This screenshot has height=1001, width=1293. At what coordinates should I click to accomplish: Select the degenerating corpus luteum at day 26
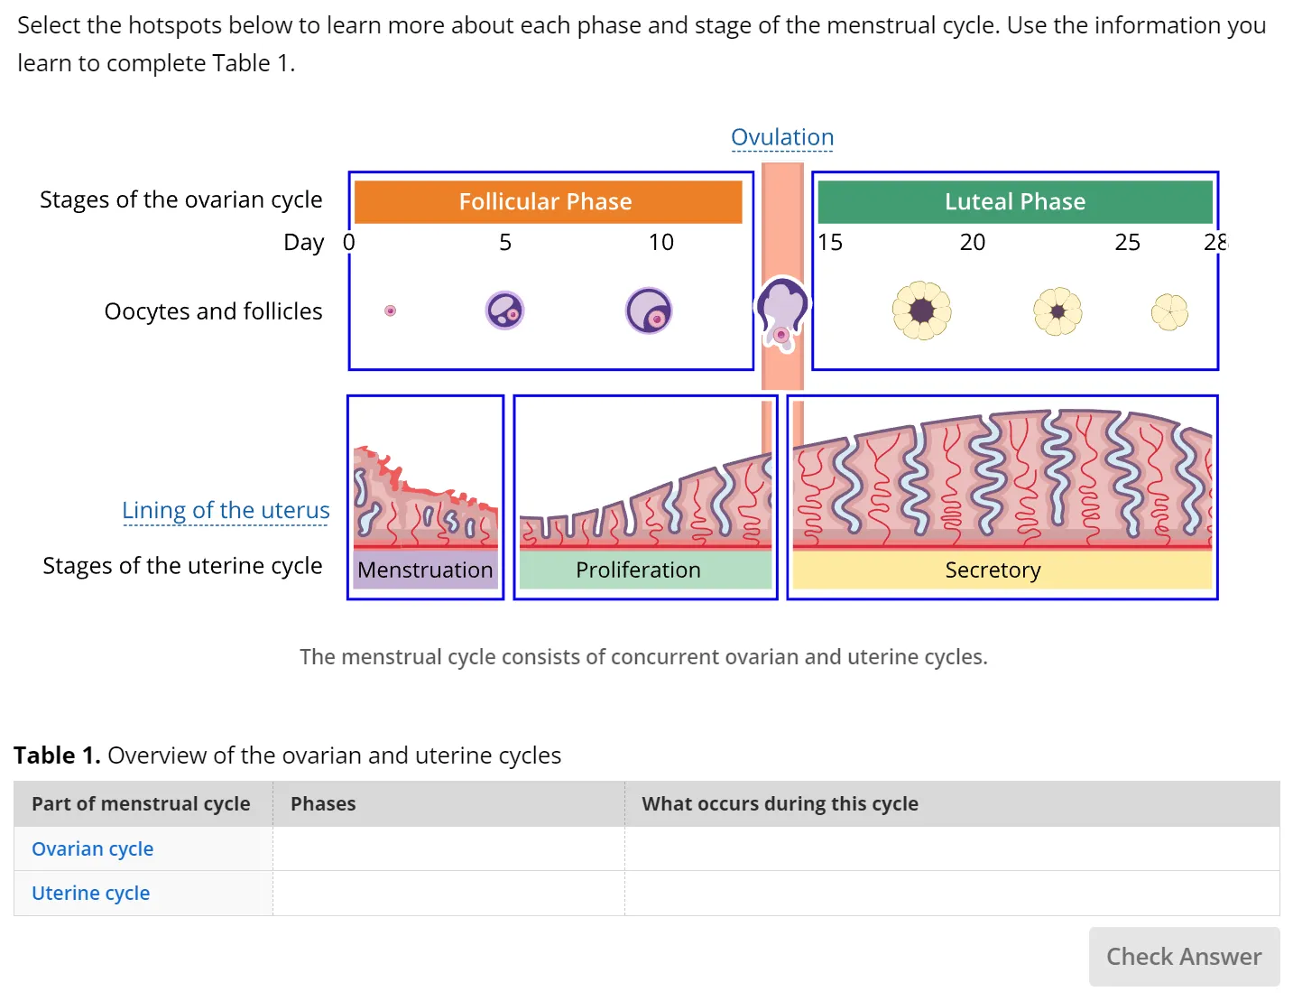coord(1169,311)
